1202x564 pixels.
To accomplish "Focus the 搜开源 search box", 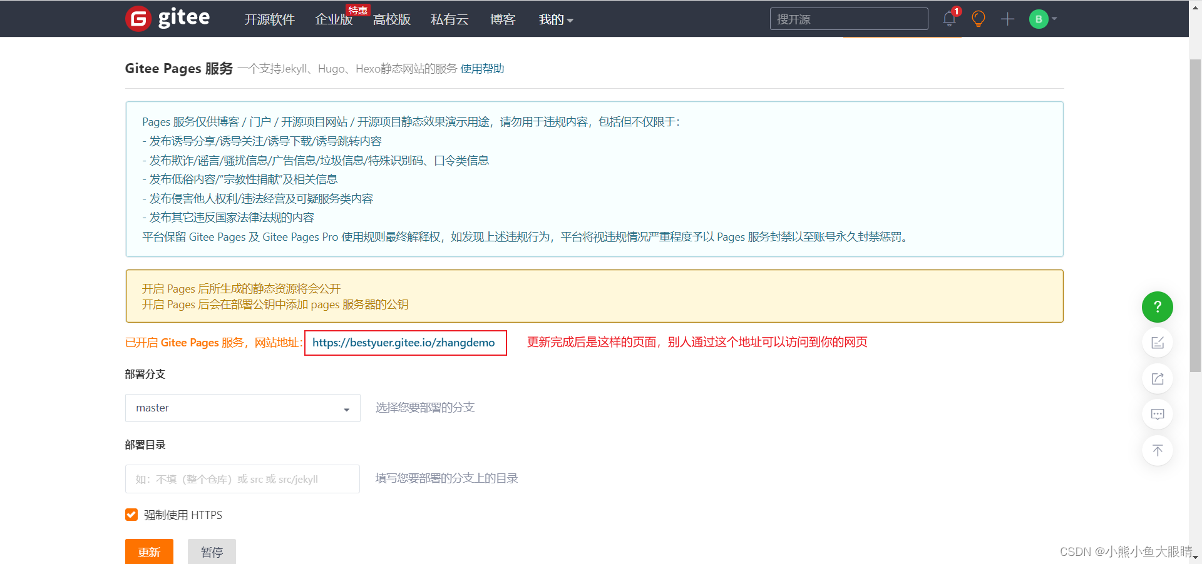I will [849, 19].
